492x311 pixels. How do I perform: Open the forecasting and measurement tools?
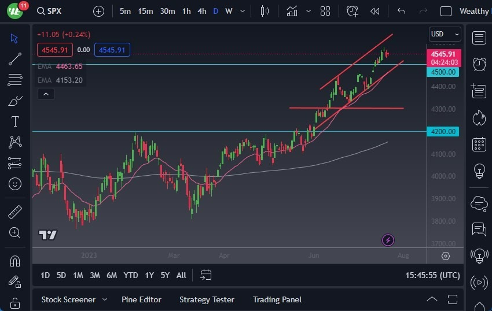pyautogui.click(x=14, y=163)
